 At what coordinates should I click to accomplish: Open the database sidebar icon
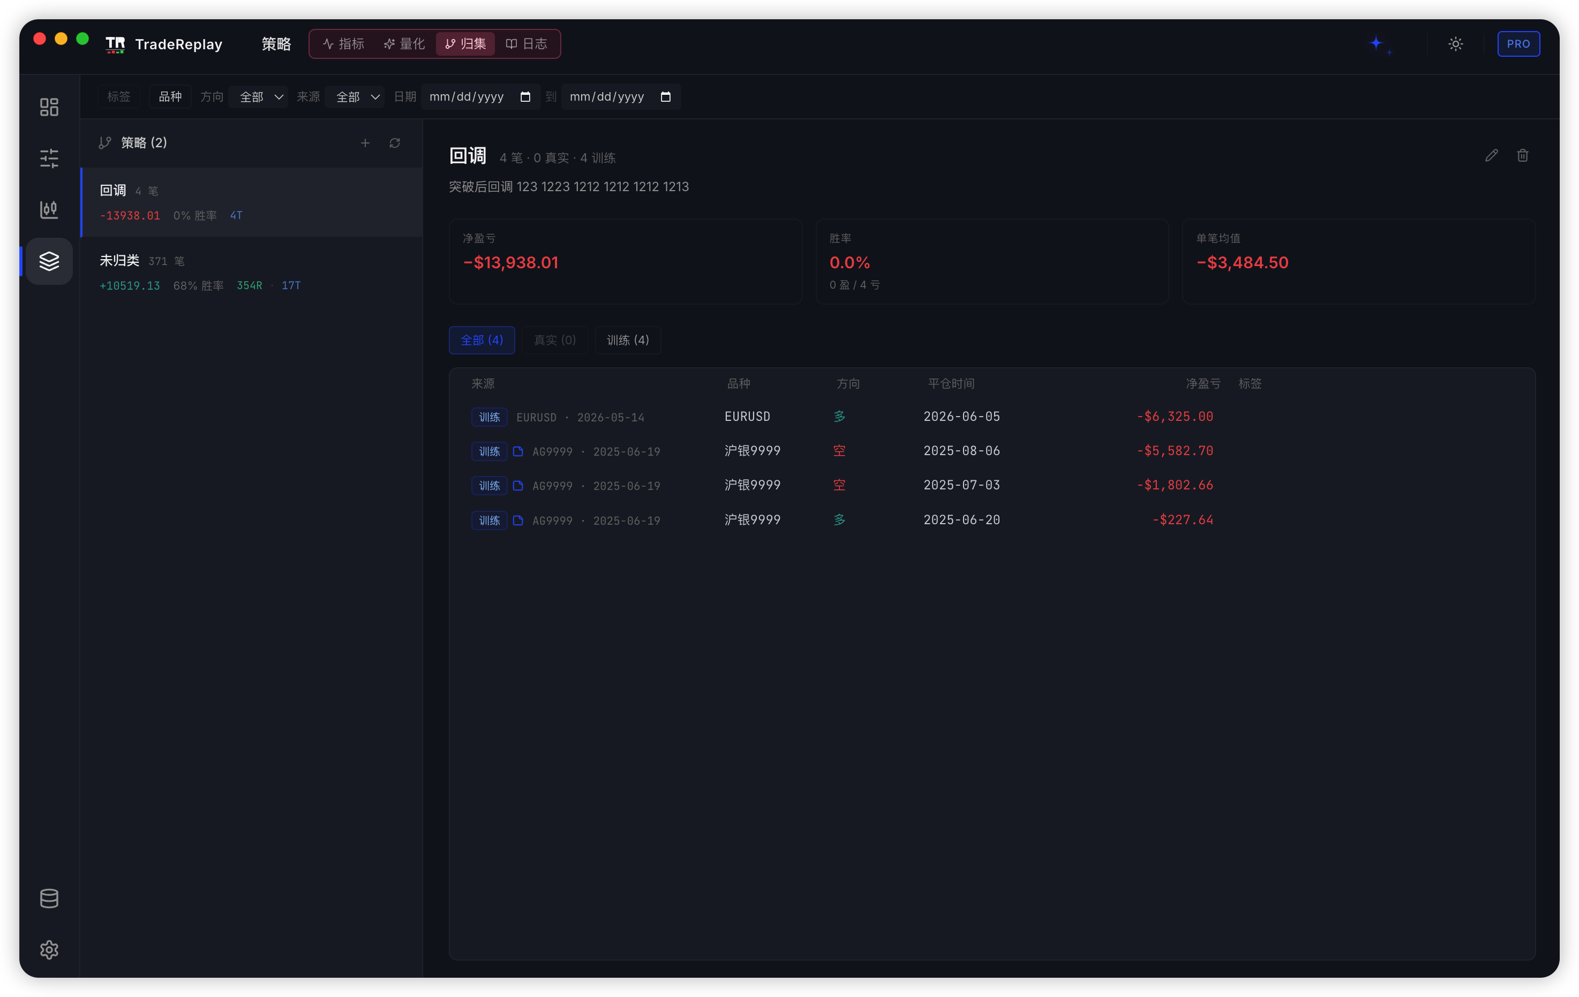[49, 898]
